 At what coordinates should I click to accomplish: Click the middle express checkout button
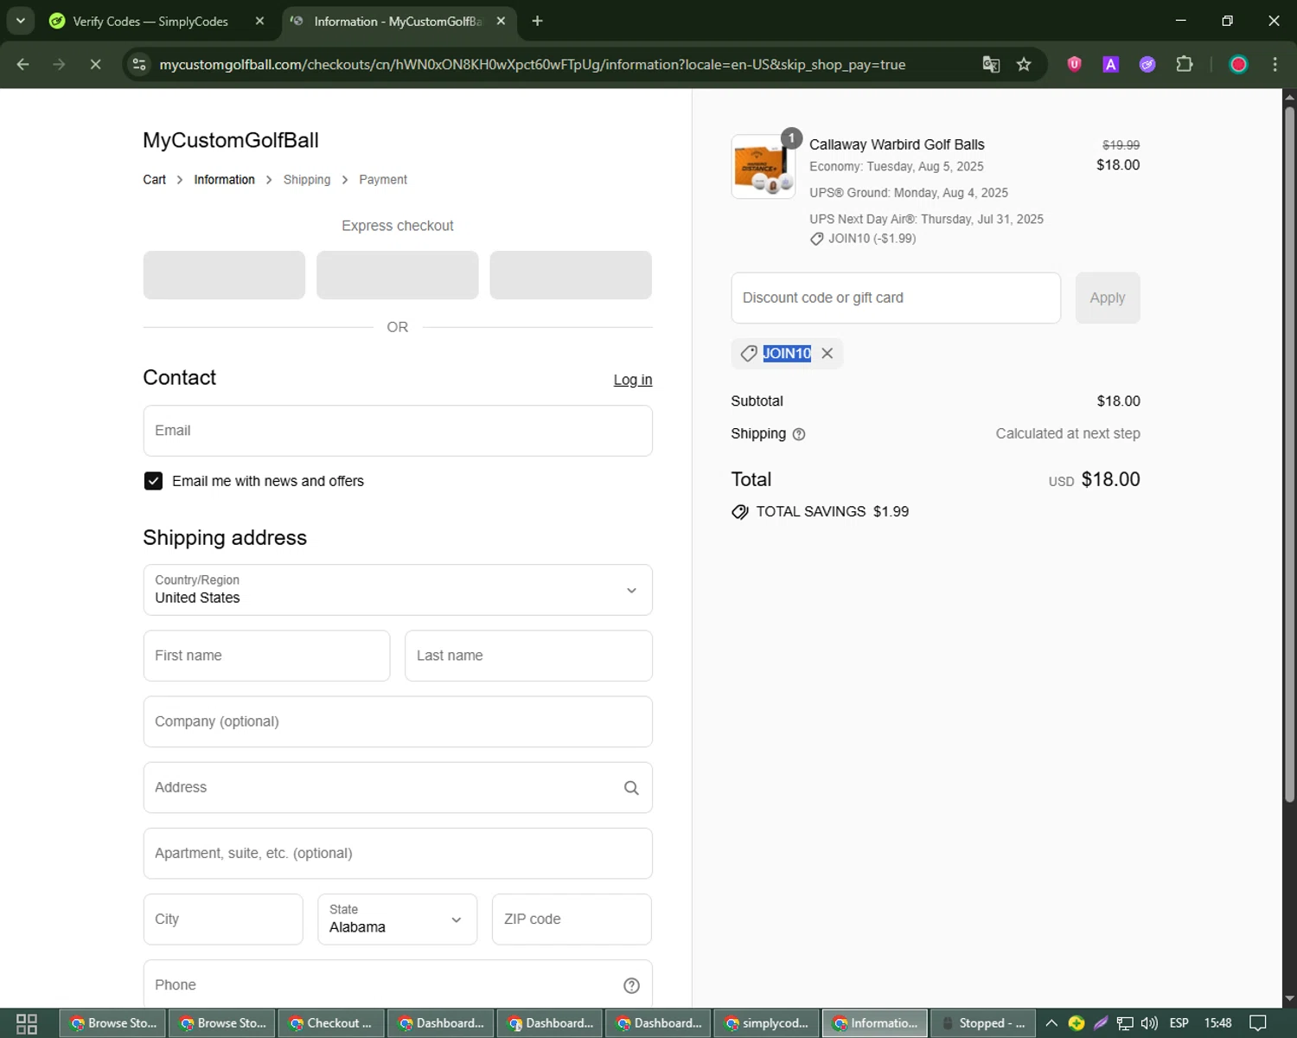click(398, 275)
